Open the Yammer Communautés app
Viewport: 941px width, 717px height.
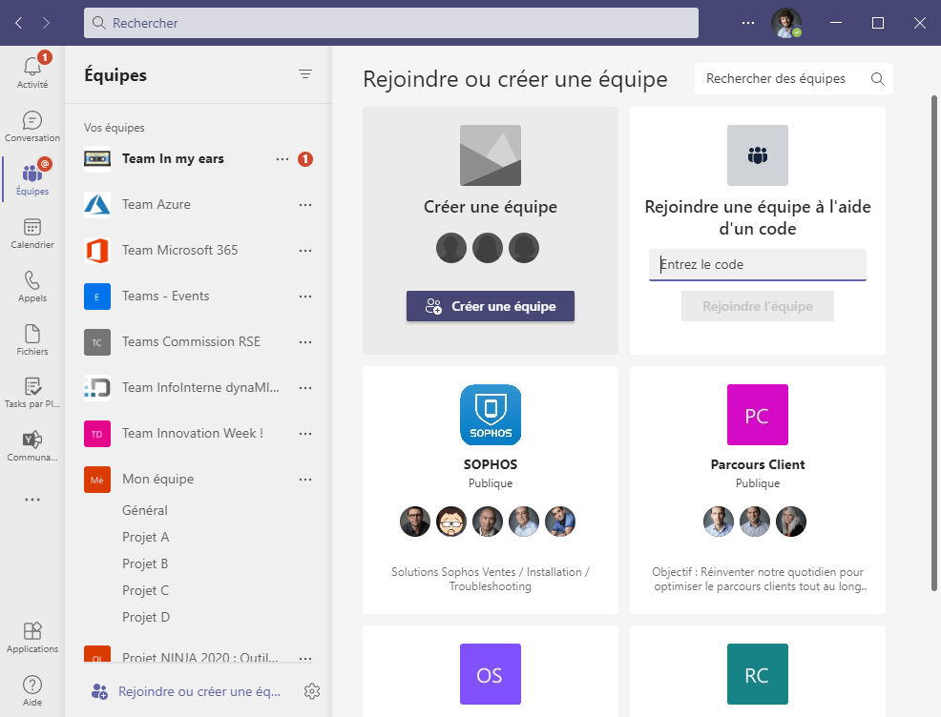point(32,446)
